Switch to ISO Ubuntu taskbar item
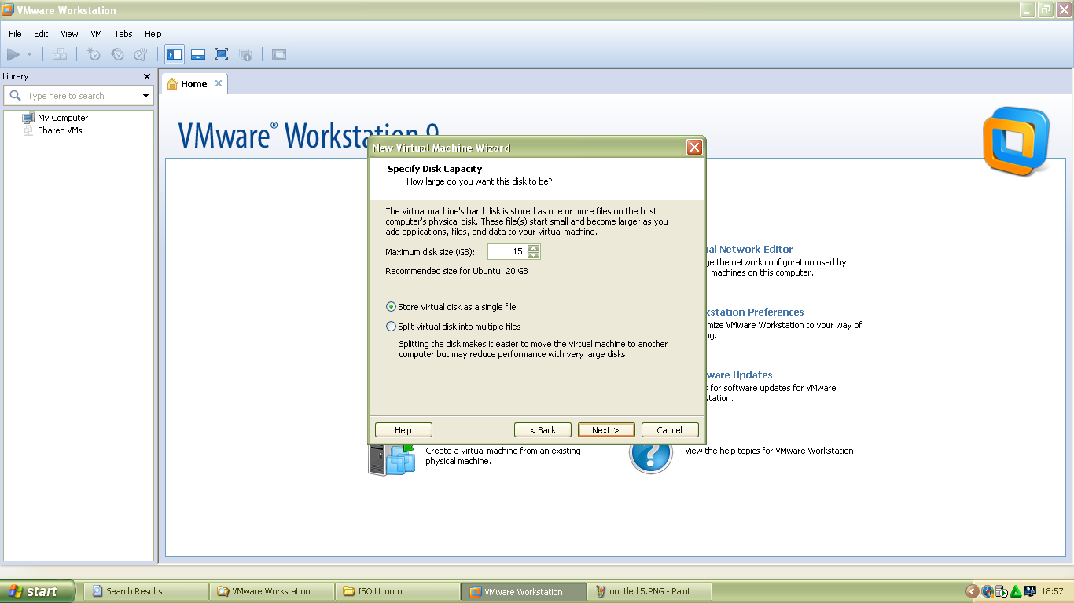This screenshot has width=1074, height=603. coord(398,591)
